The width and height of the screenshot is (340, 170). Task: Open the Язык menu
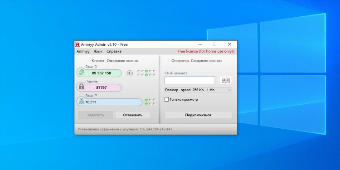(x=98, y=51)
